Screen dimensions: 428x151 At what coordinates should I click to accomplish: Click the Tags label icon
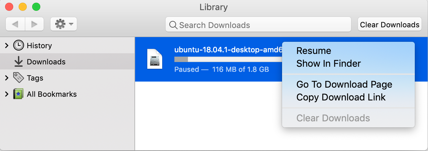click(18, 78)
